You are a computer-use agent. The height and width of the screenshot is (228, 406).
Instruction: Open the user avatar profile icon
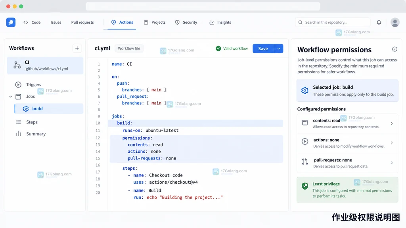(x=395, y=22)
